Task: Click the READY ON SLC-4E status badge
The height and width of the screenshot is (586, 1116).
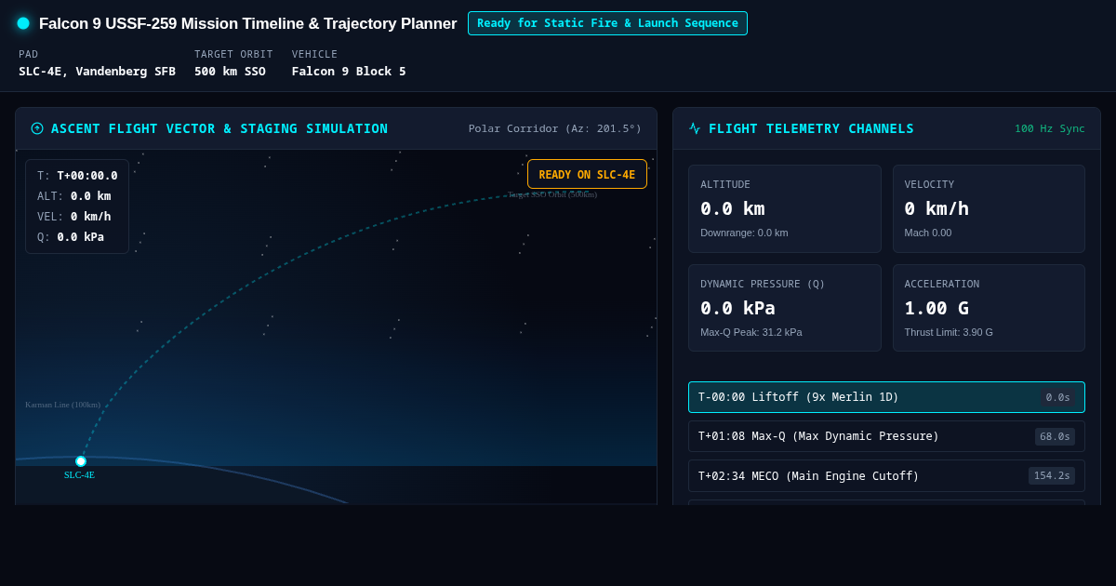Action: coord(587,174)
